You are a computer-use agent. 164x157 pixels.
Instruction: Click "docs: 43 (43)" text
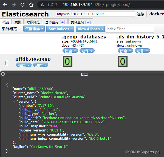(x=73, y=45)
